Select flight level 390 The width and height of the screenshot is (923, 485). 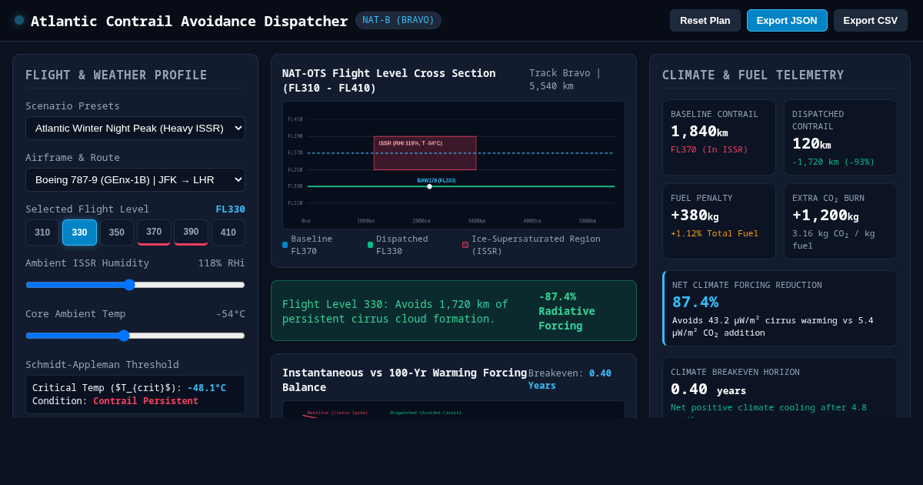[191, 232]
